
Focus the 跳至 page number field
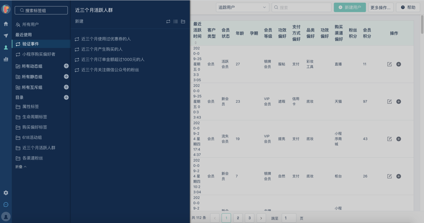[x=289, y=218]
